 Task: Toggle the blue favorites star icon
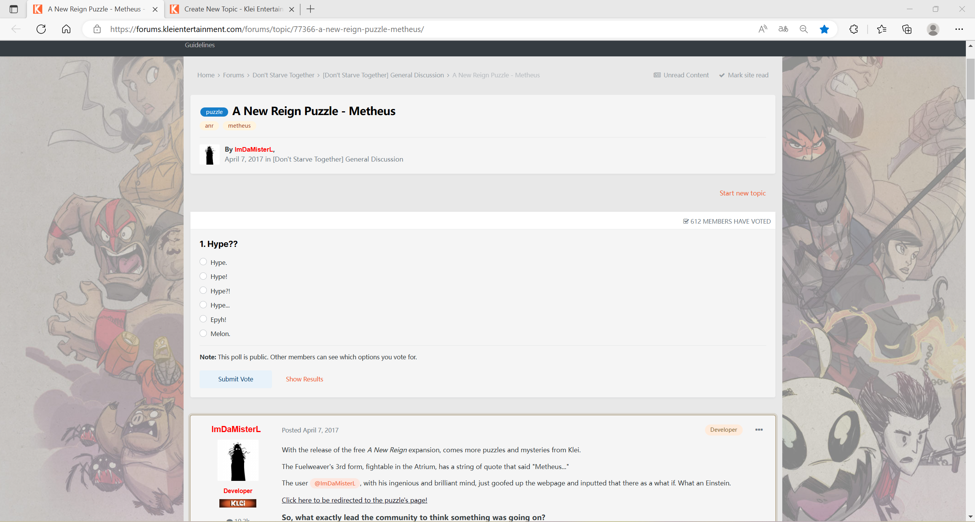824,29
